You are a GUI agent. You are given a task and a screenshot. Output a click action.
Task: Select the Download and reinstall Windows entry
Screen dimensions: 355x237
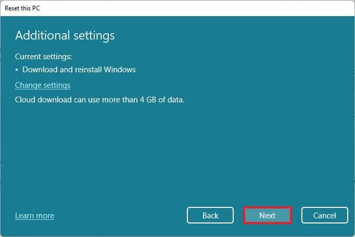tap(79, 70)
